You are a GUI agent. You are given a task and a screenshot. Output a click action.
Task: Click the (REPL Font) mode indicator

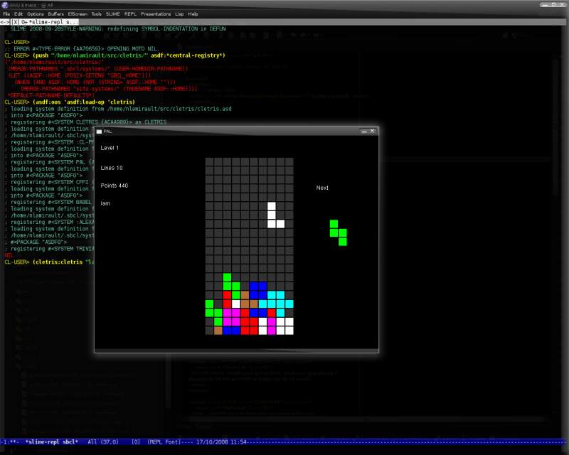[164, 442]
